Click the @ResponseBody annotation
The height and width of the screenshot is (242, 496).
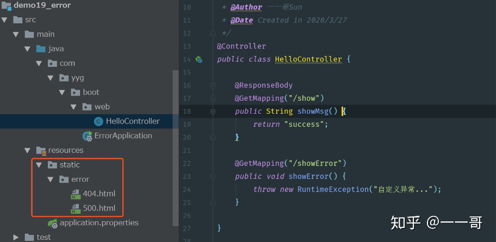[263, 85]
